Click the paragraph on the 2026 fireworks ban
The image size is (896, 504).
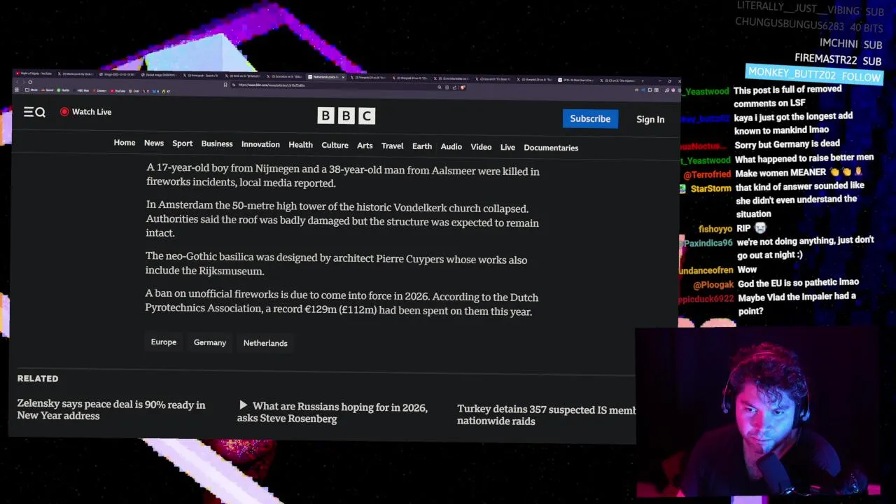(342, 303)
